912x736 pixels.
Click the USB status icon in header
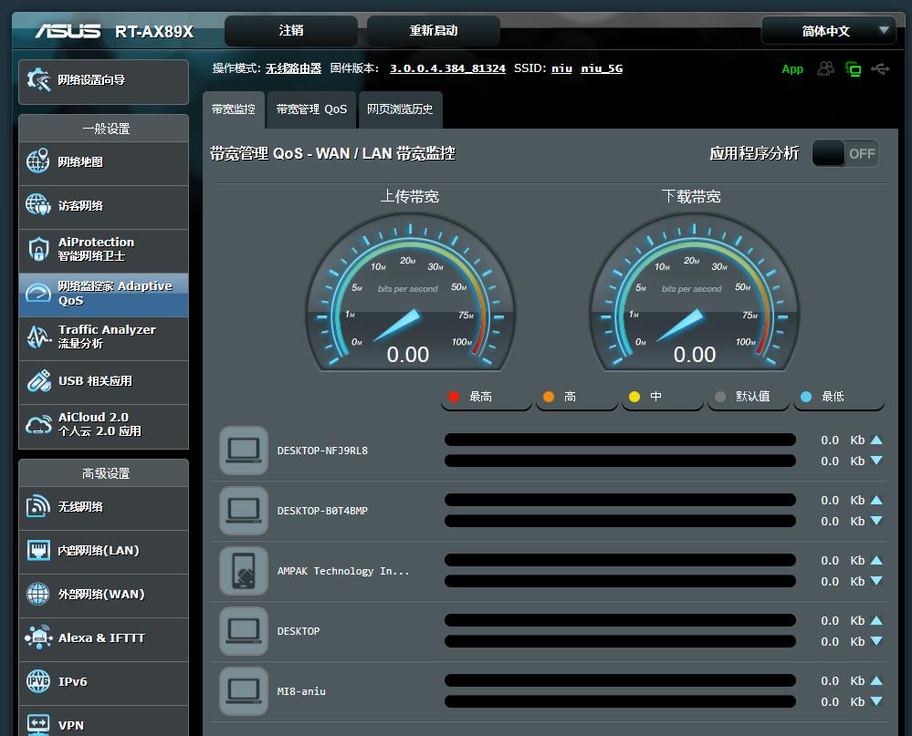tap(880, 68)
